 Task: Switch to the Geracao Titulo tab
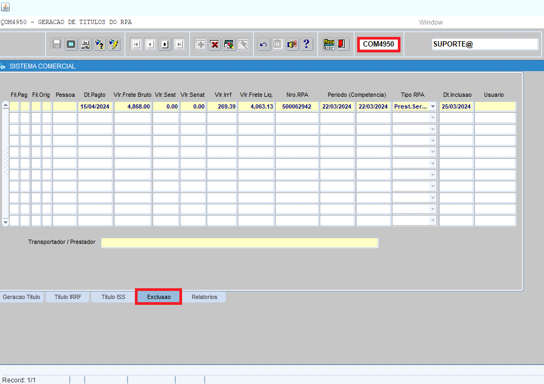(x=21, y=297)
